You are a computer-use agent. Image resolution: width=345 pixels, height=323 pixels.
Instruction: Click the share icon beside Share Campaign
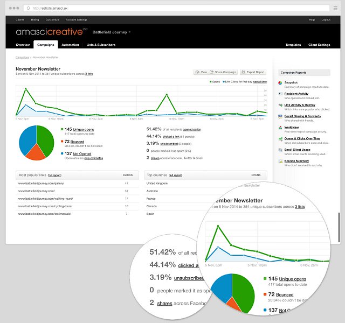211,72
